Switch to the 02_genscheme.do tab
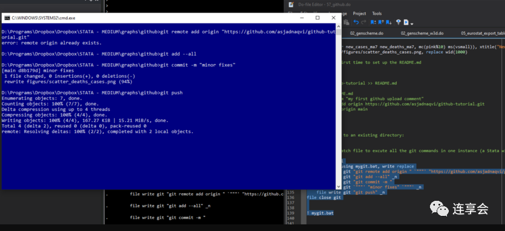505x231 pixels. [x=367, y=33]
